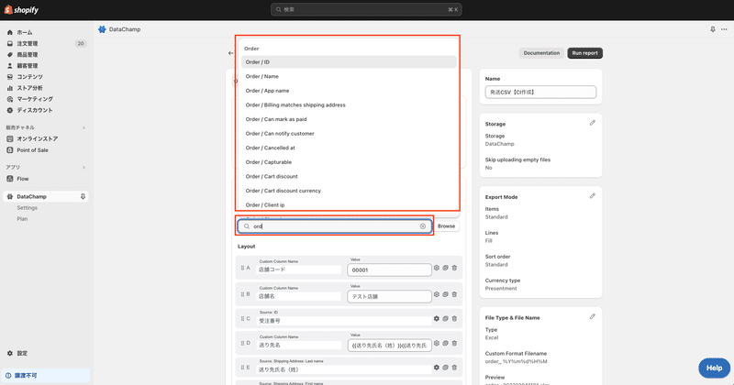Choose Order / Client ip option
The image size is (734, 385).
[349, 205]
